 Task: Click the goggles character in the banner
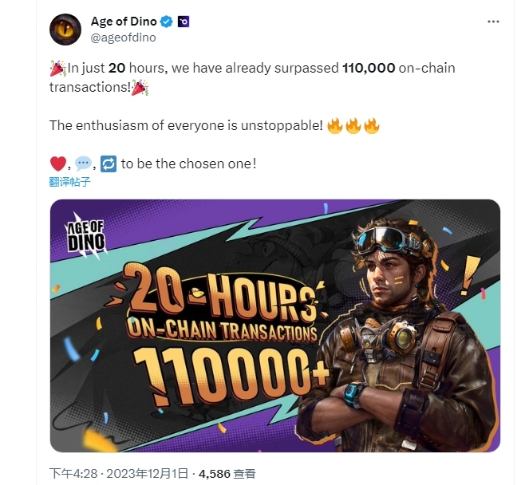point(399,335)
